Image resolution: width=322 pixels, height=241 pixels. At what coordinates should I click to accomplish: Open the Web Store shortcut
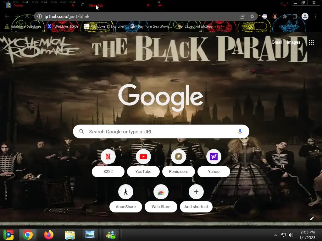click(161, 198)
